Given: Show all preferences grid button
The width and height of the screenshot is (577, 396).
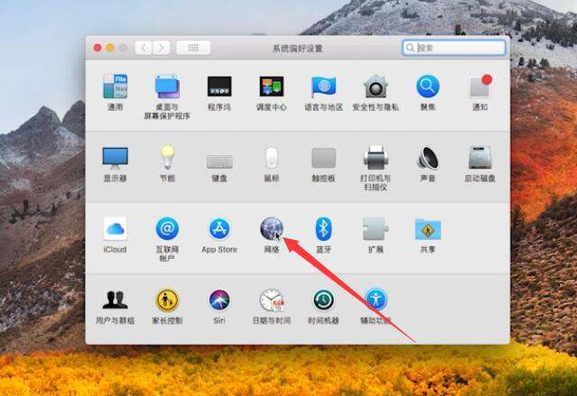Looking at the screenshot, I should click(x=193, y=48).
